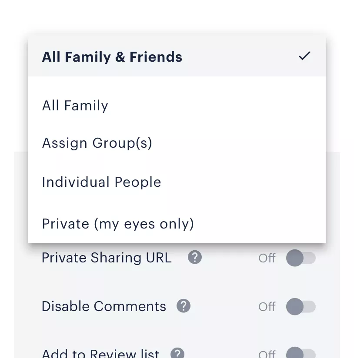
Task: Click the gray track of Private Sharing URL switch
Action: pyautogui.click(x=310, y=258)
